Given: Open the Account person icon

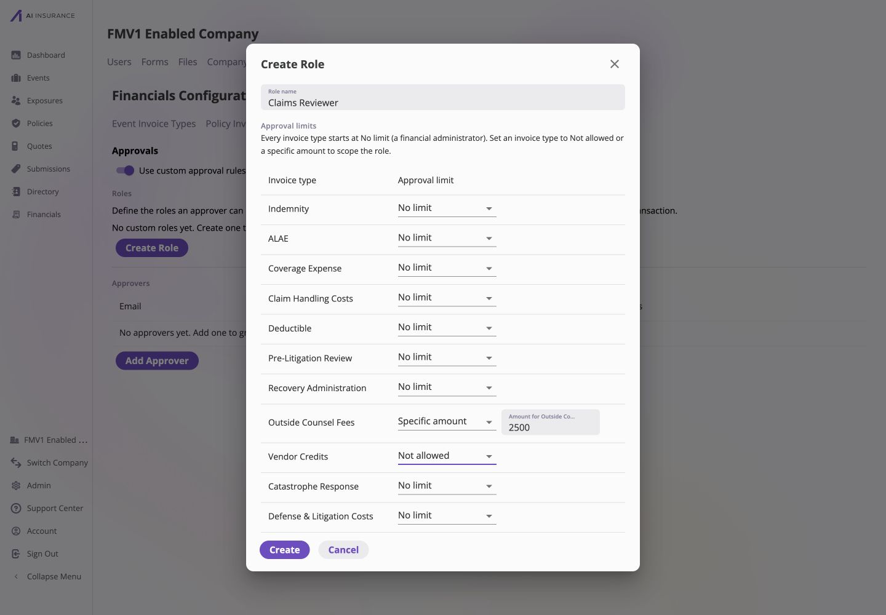Looking at the screenshot, I should click(16, 531).
